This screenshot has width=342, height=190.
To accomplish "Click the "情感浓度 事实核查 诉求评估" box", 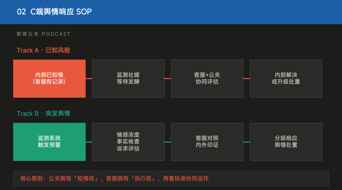I will 128,142.
